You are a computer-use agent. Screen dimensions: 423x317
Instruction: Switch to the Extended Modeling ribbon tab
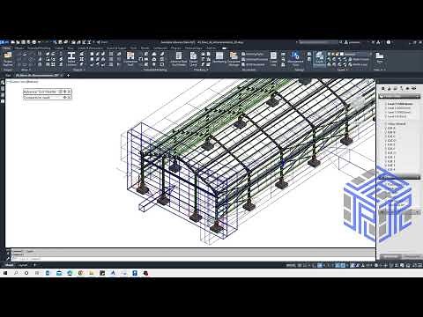[39, 48]
